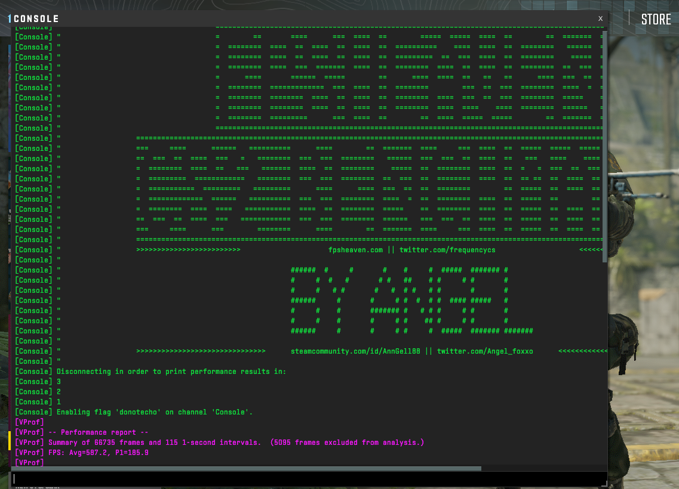Click the twitter.com/Angel_foxxo text
Image resolution: width=679 pixels, height=489 pixels.
(x=484, y=351)
